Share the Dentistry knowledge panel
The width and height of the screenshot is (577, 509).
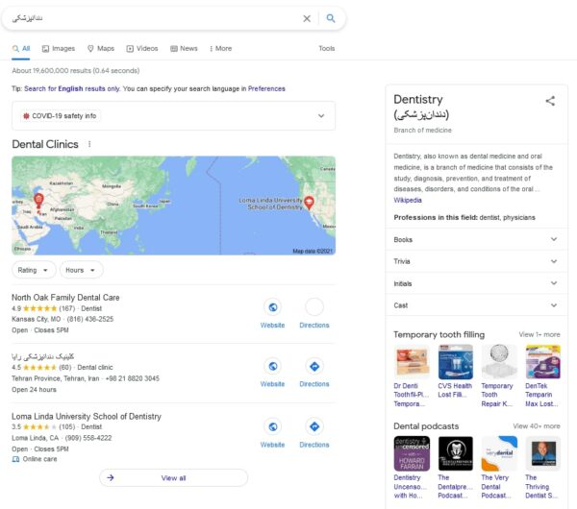pyautogui.click(x=550, y=101)
